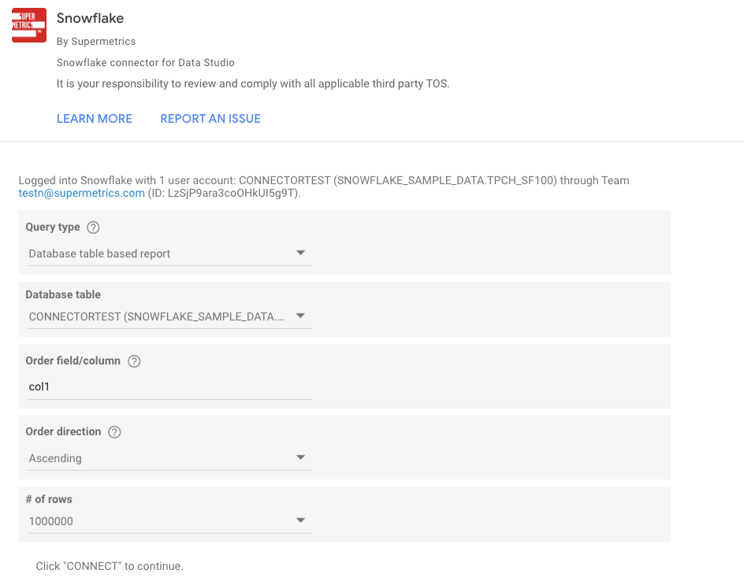Open help icon next to Query type

pyautogui.click(x=93, y=227)
